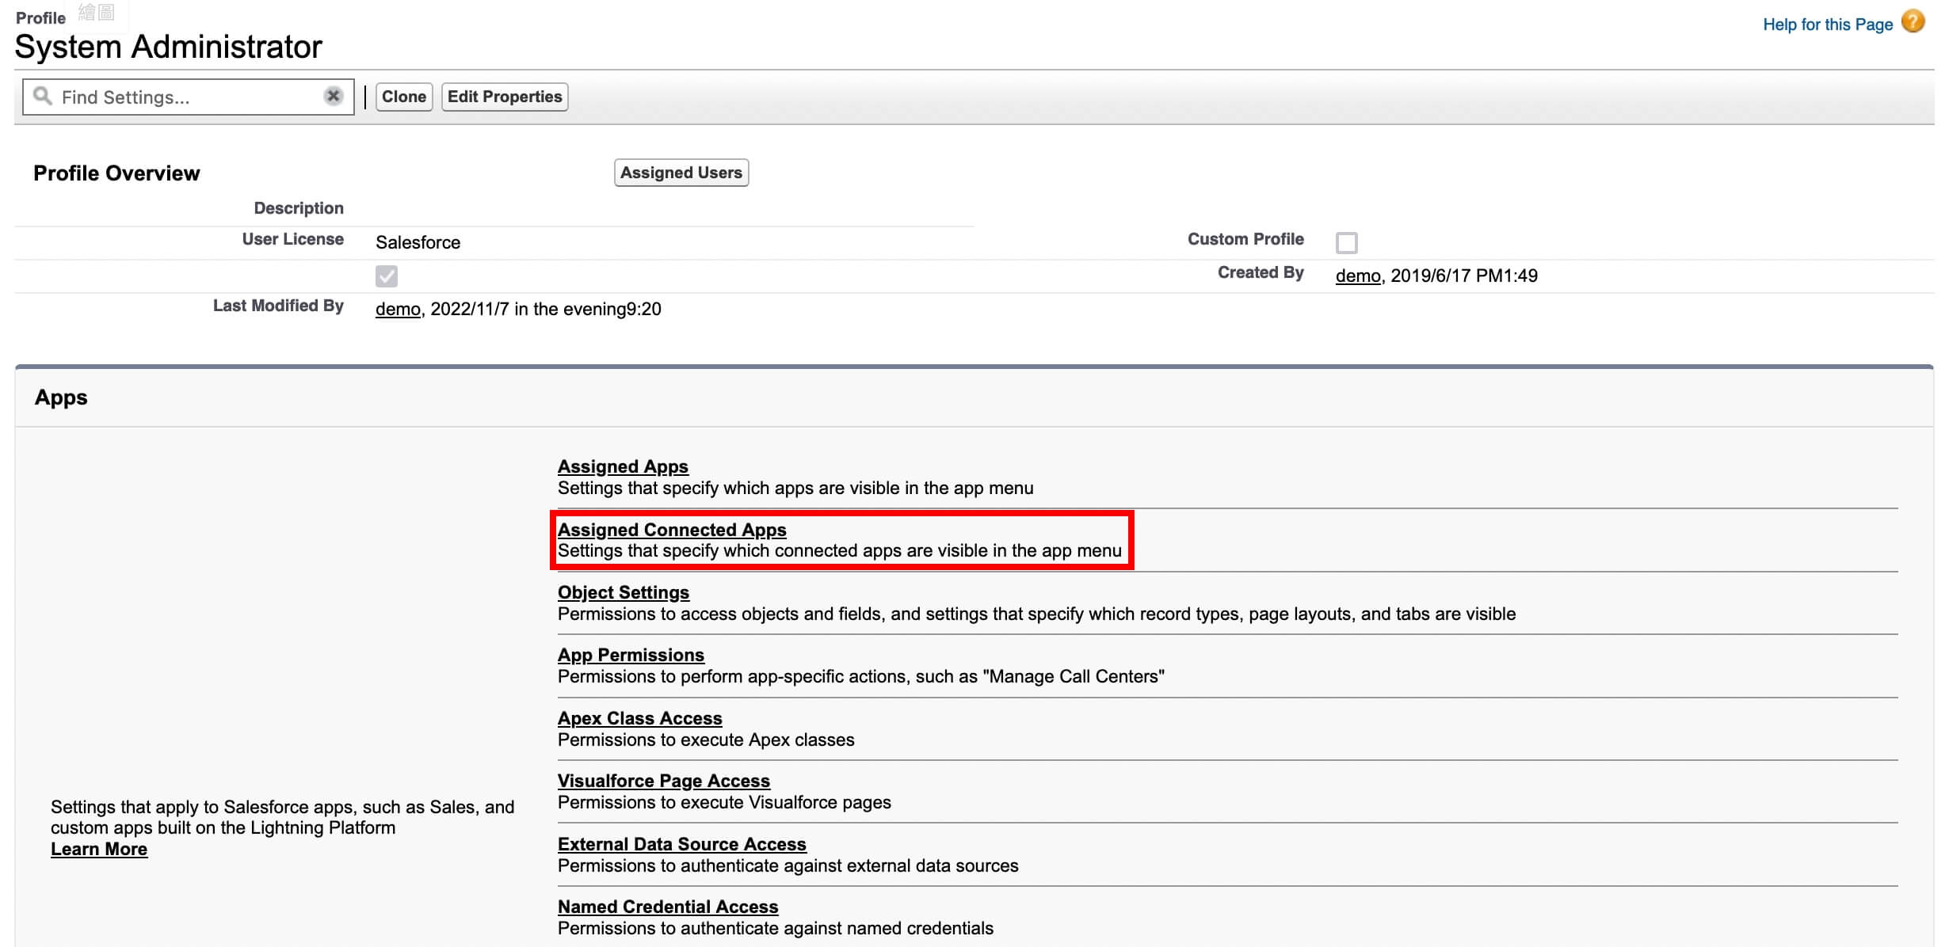Open App Permissions link

[x=631, y=655]
